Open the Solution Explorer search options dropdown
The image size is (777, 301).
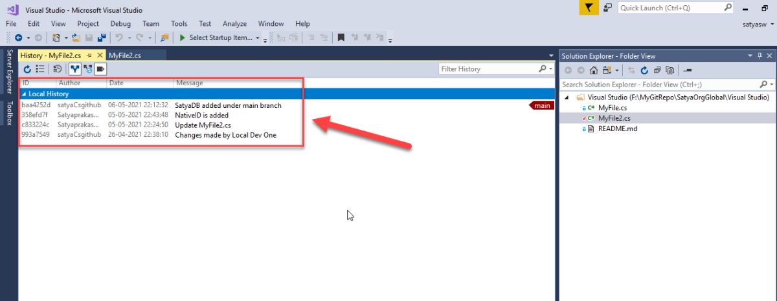[771, 85]
